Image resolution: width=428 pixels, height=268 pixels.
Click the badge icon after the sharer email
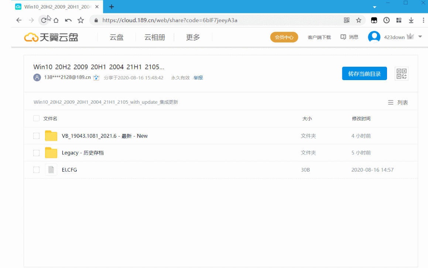coord(96,78)
